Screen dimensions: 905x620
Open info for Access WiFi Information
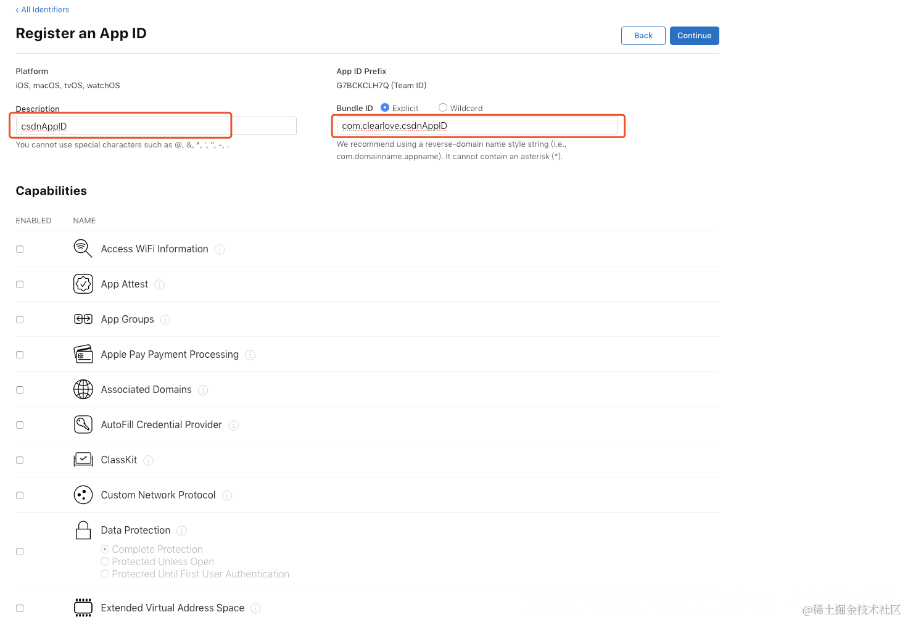(220, 249)
